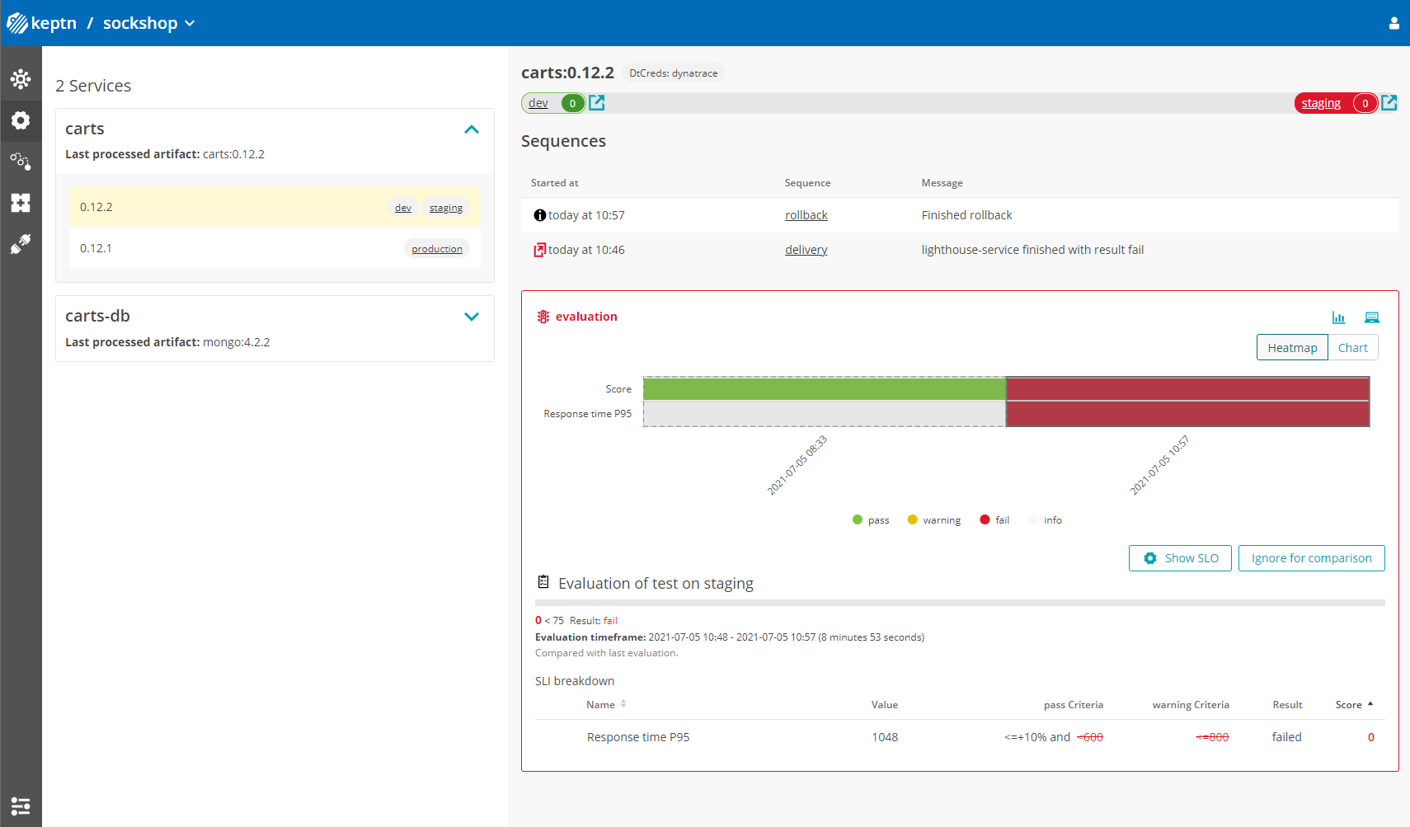Click the 2021-07-05 08:33 heatmap axis label
This screenshot has width=1410, height=827.
pyautogui.click(x=797, y=465)
